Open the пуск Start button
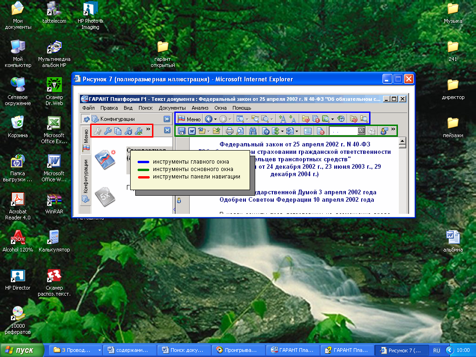This screenshot has width=476, height=357. [21, 350]
